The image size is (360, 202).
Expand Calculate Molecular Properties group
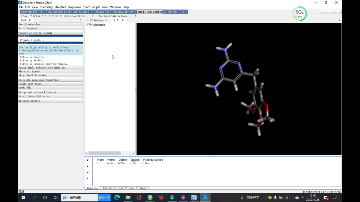point(50,80)
